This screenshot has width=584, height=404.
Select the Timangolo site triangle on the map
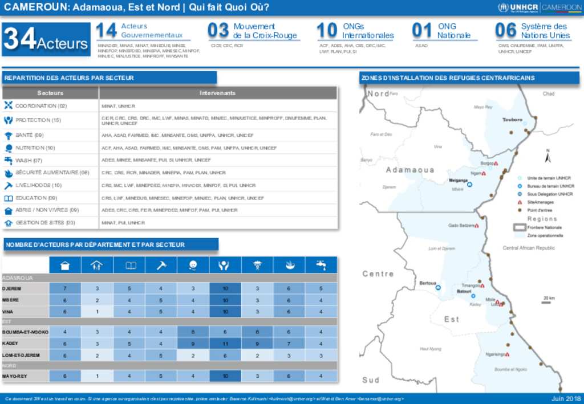pyautogui.click(x=482, y=285)
